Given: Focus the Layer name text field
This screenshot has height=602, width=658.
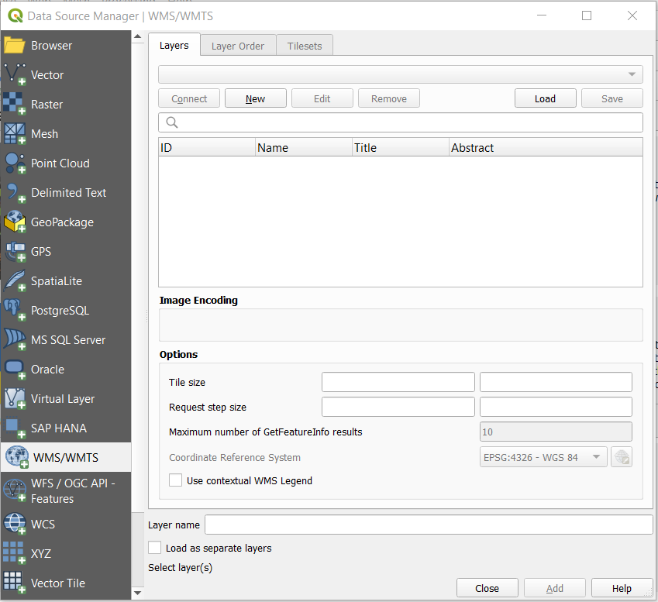Looking at the screenshot, I should [x=429, y=525].
